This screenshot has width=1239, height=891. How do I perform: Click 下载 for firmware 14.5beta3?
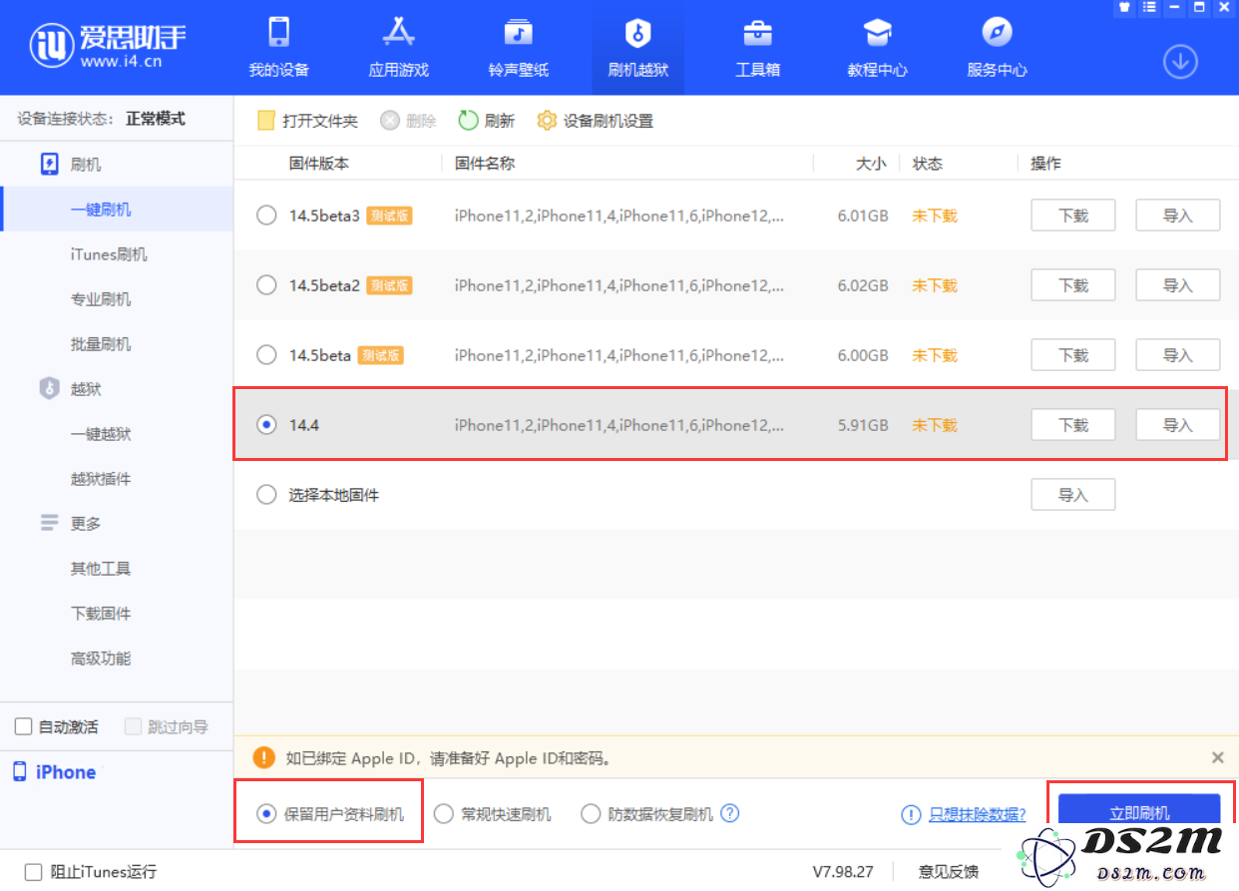pos(1072,216)
